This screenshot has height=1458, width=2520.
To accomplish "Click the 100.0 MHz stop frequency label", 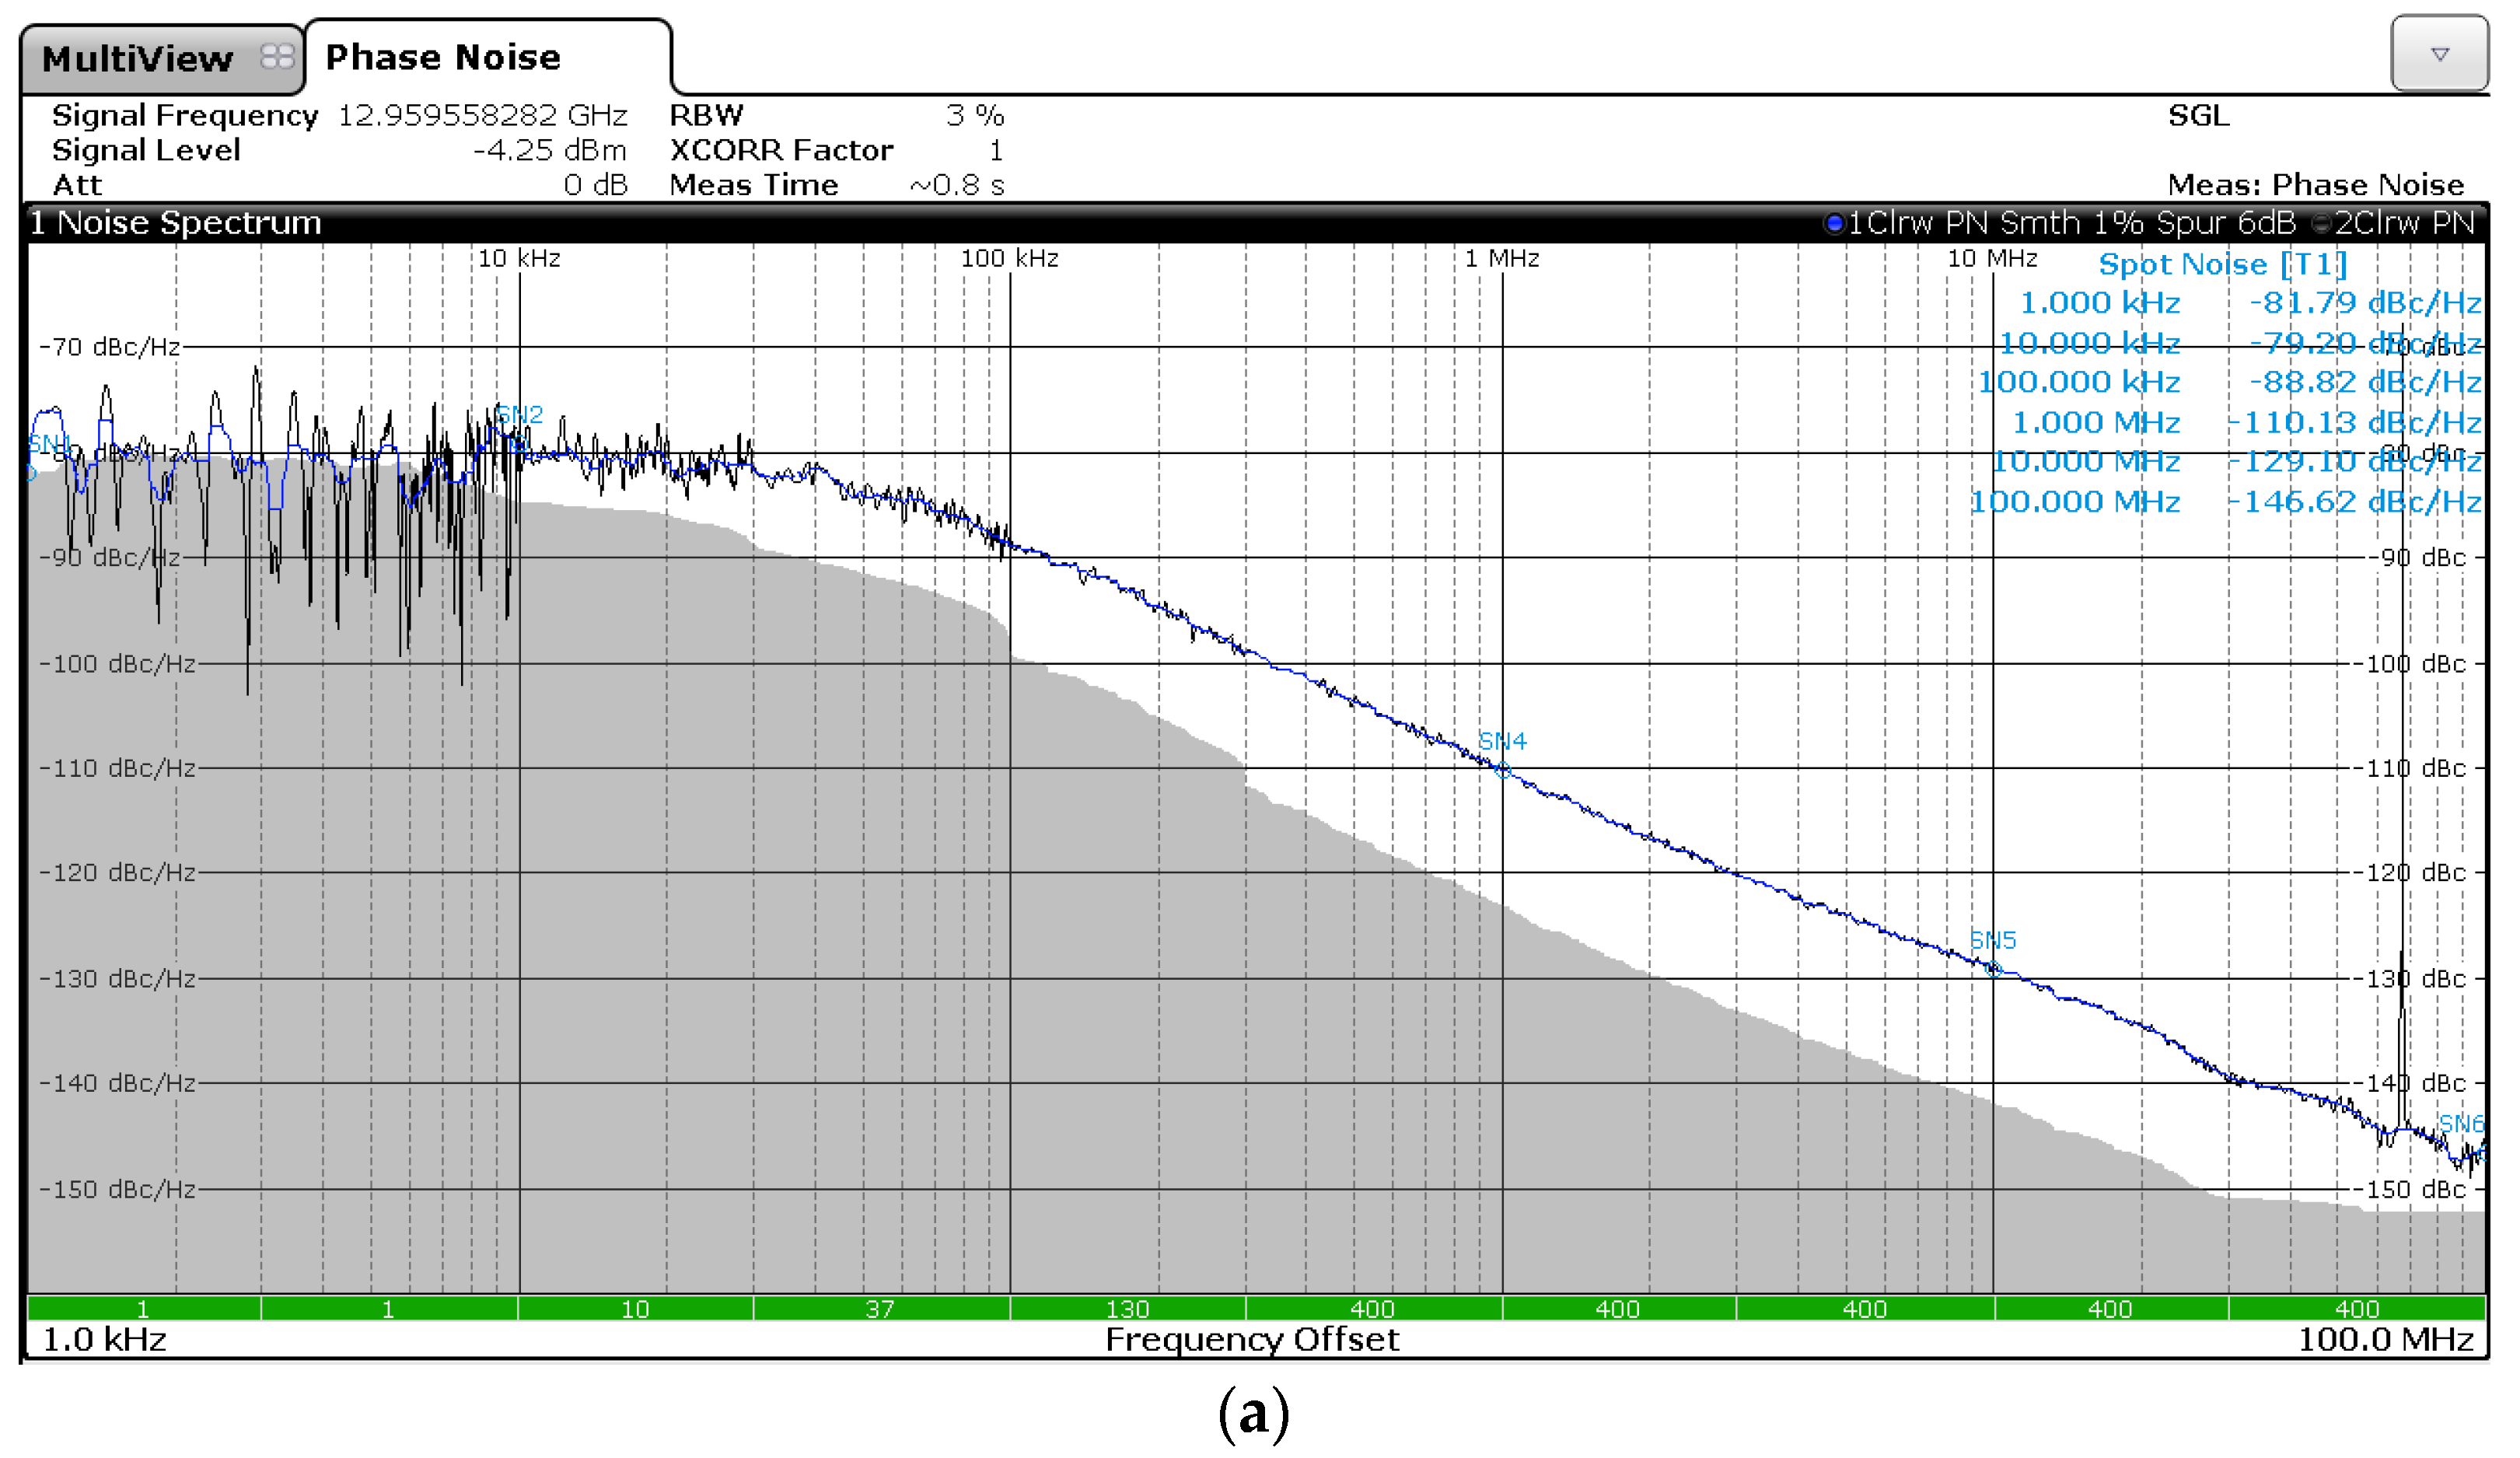I will [2384, 1339].
